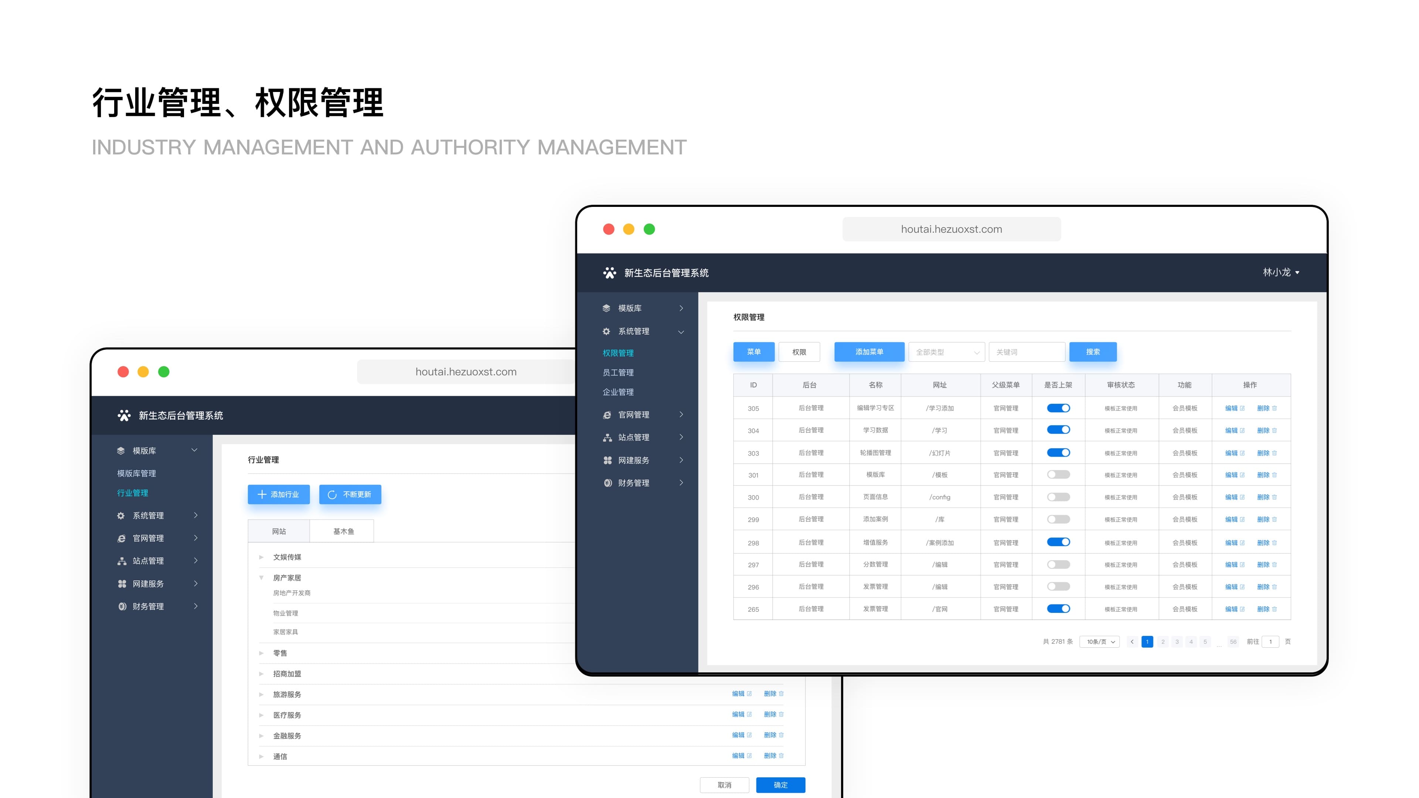Click the 官网管理 browser icon in front sidebar

point(607,415)
